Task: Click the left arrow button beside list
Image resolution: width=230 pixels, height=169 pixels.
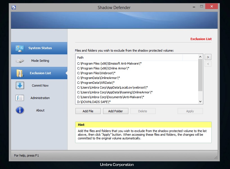Action: 208,64
